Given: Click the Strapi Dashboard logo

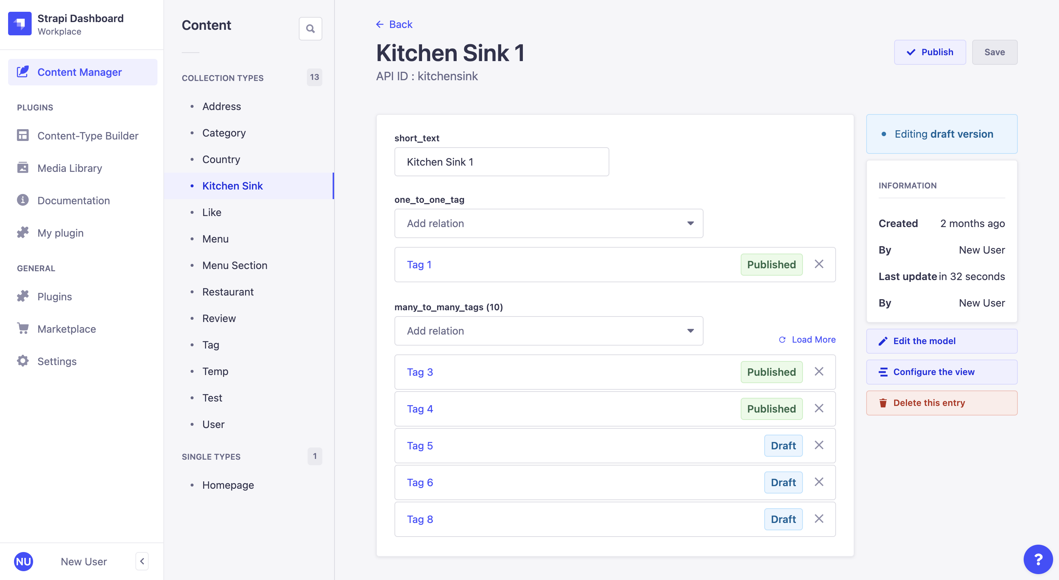Looking at the screenshot, I should point(20,24).
